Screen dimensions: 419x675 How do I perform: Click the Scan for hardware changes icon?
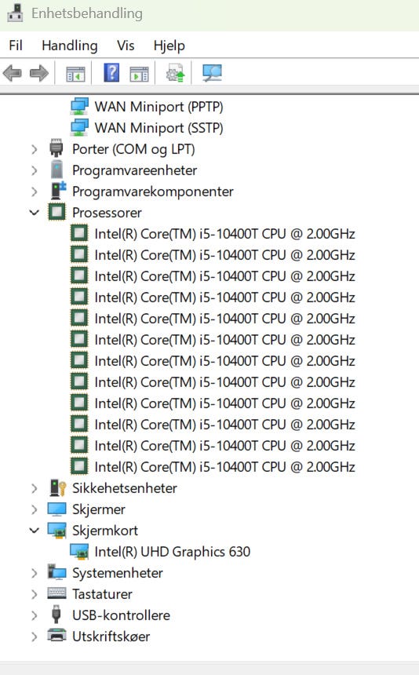[x=212, y=73]
